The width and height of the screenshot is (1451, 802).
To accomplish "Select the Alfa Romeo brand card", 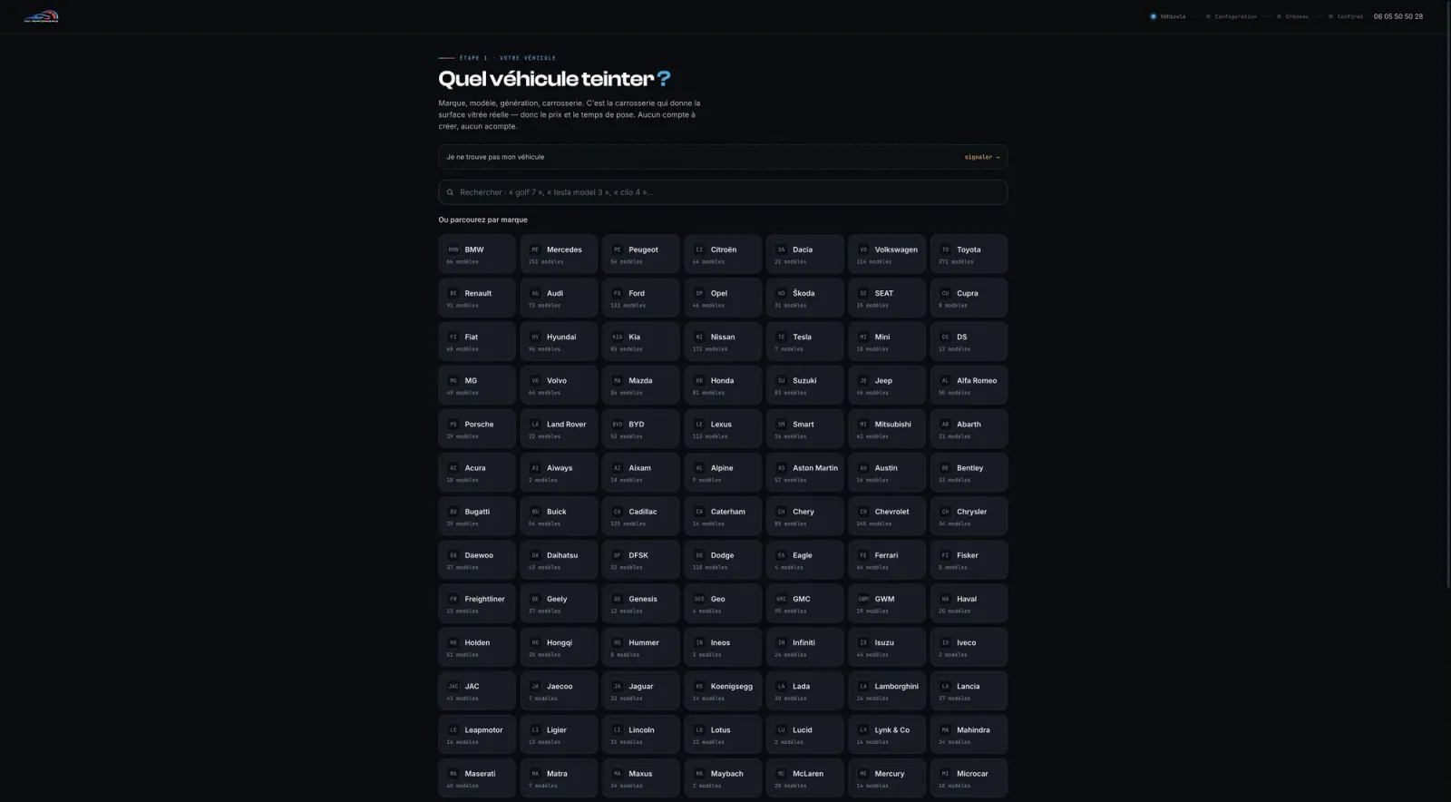I will (x=969, y=386).
